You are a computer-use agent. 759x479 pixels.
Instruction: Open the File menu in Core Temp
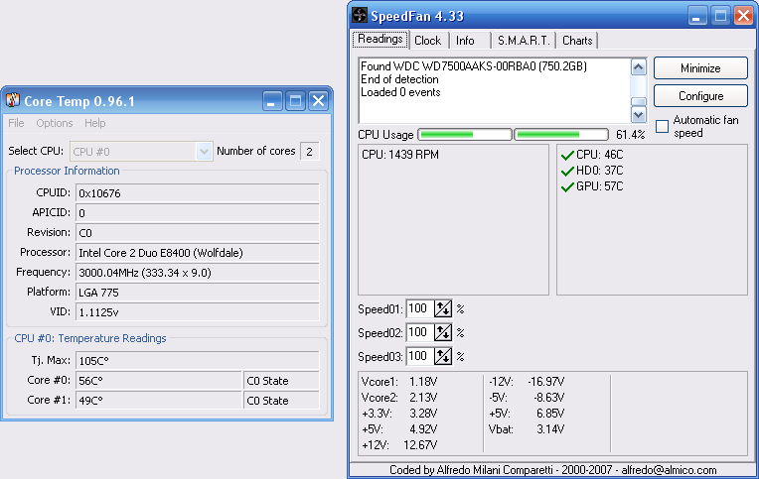click(16, 123)
